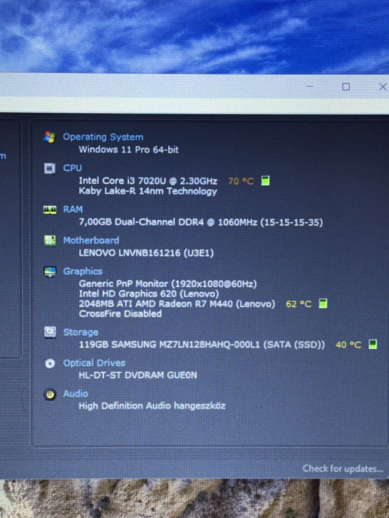Viewport: 389px width, 518px height.
Task: Open the CPU section link
Action: click(73, 168)
